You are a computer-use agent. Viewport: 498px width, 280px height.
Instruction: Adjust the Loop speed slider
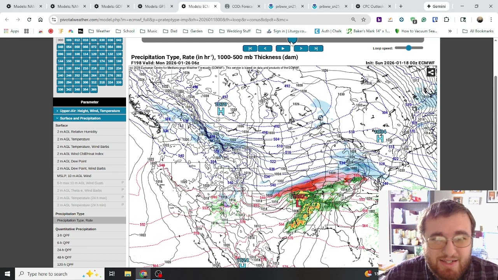[409, 48]
